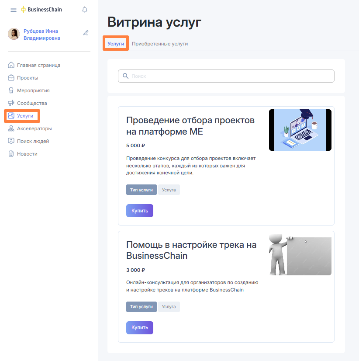Open the hamburger menu icon
The width and height of the screenshot is (359, 361).
click(x=14, y=10)
